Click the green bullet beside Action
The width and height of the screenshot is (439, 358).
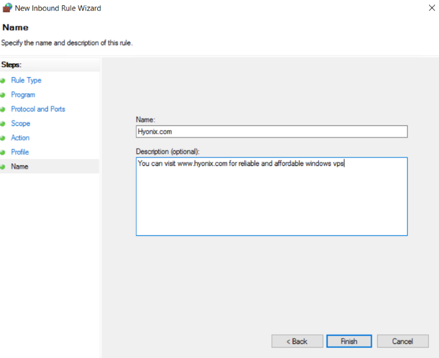(x=3, y=138)
